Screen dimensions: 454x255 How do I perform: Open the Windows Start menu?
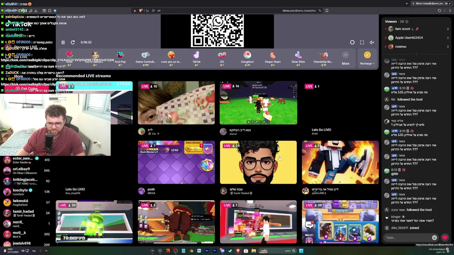tap(301, 251)
